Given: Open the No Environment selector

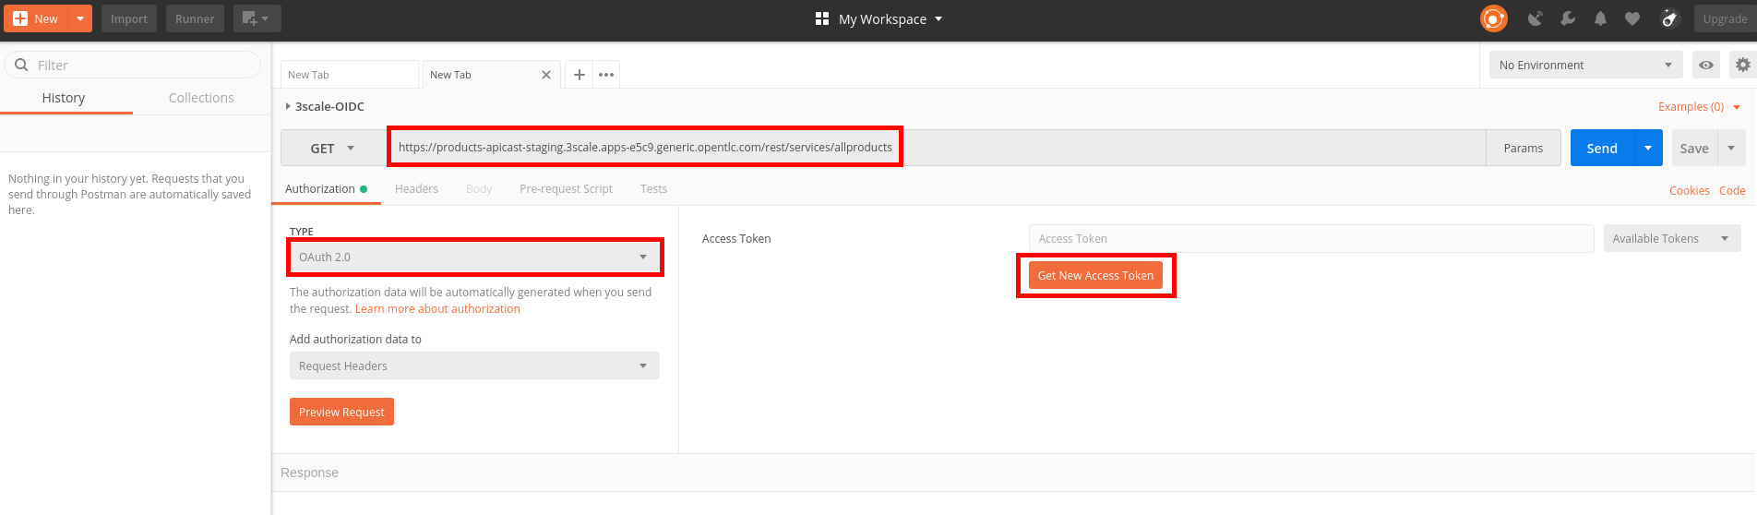Looking at the screenshot, I should [x=1584, y=65].
